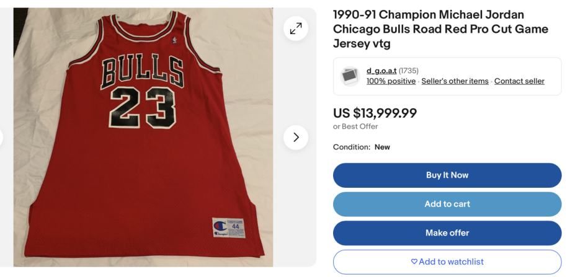Add the jersey to cart
The image size is (570, 277).
(447, 204)
